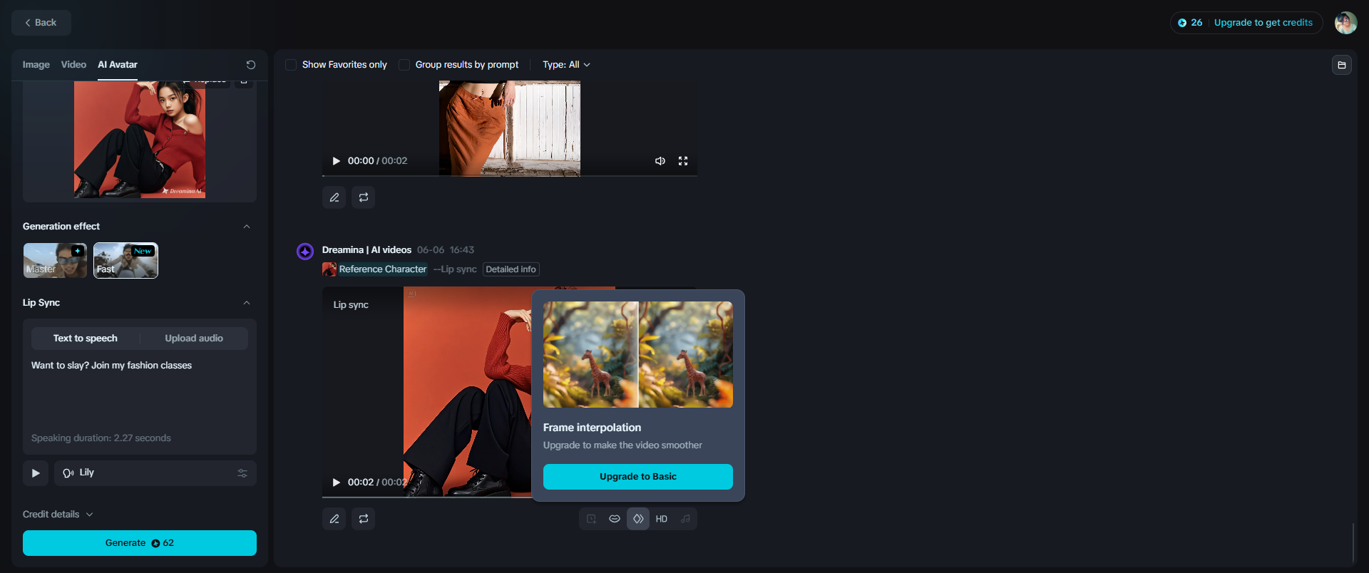Toggle Group results by prompt checkbox
Image resolution: width=1369 pixels, height=573 pixels.
[404, 65]
